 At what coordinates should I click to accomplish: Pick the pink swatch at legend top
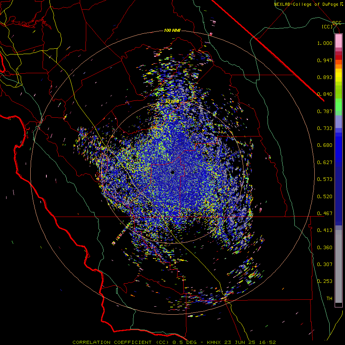click(x=338, y=41)
